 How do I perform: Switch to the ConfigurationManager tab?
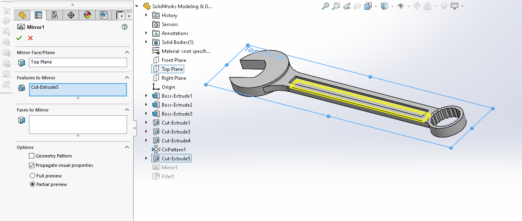coord(54,15)
